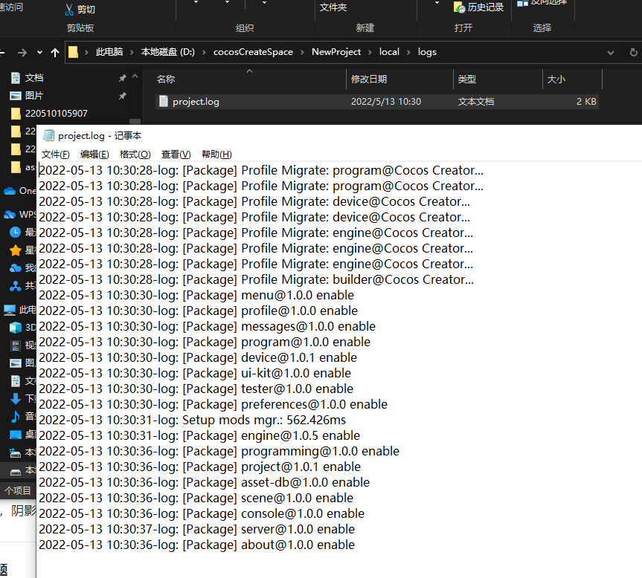
Task: Open Notepad 查看(V) menu
Action: click(x=176, y=154)
